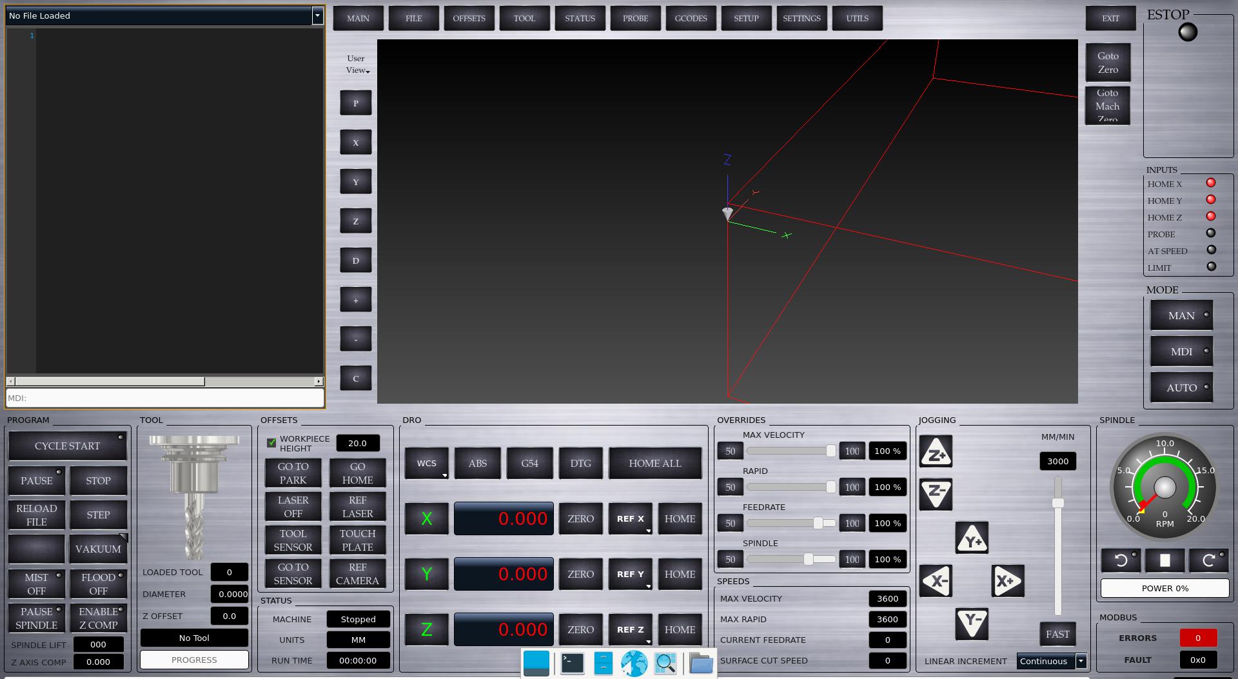Click the X- jog arrow icon
The width and height of the screenshot is (1238, 679).
click(935, 581)
